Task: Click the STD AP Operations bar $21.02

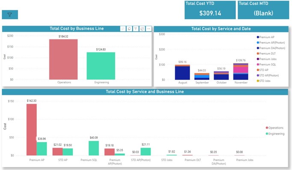Action: pos(57,152)
